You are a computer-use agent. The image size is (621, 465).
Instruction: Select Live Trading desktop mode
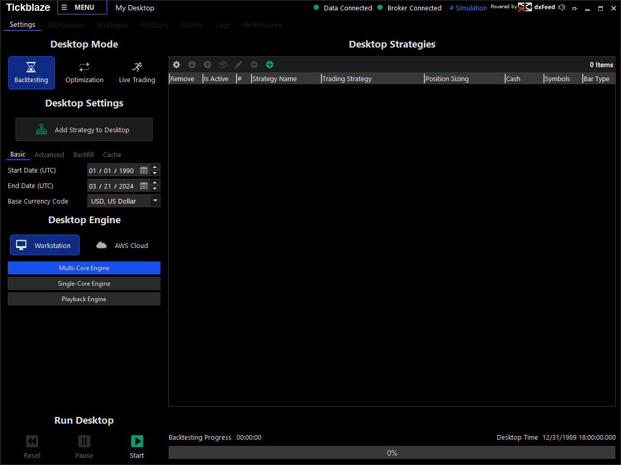click(137, 73)
